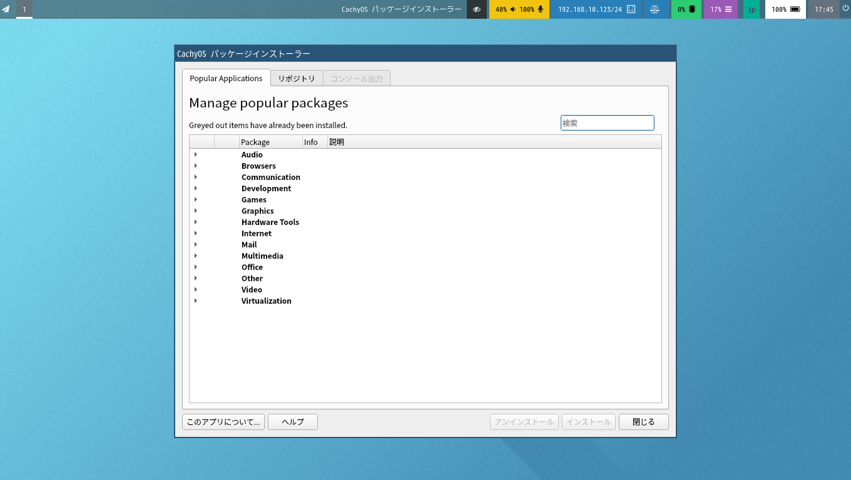The image size is (851, 480).
Task: Click the microphone icon in status bar
Action: pos(541,9)
